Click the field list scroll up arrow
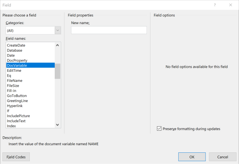This screenshot has width=239, height=164. coord(58,45)
